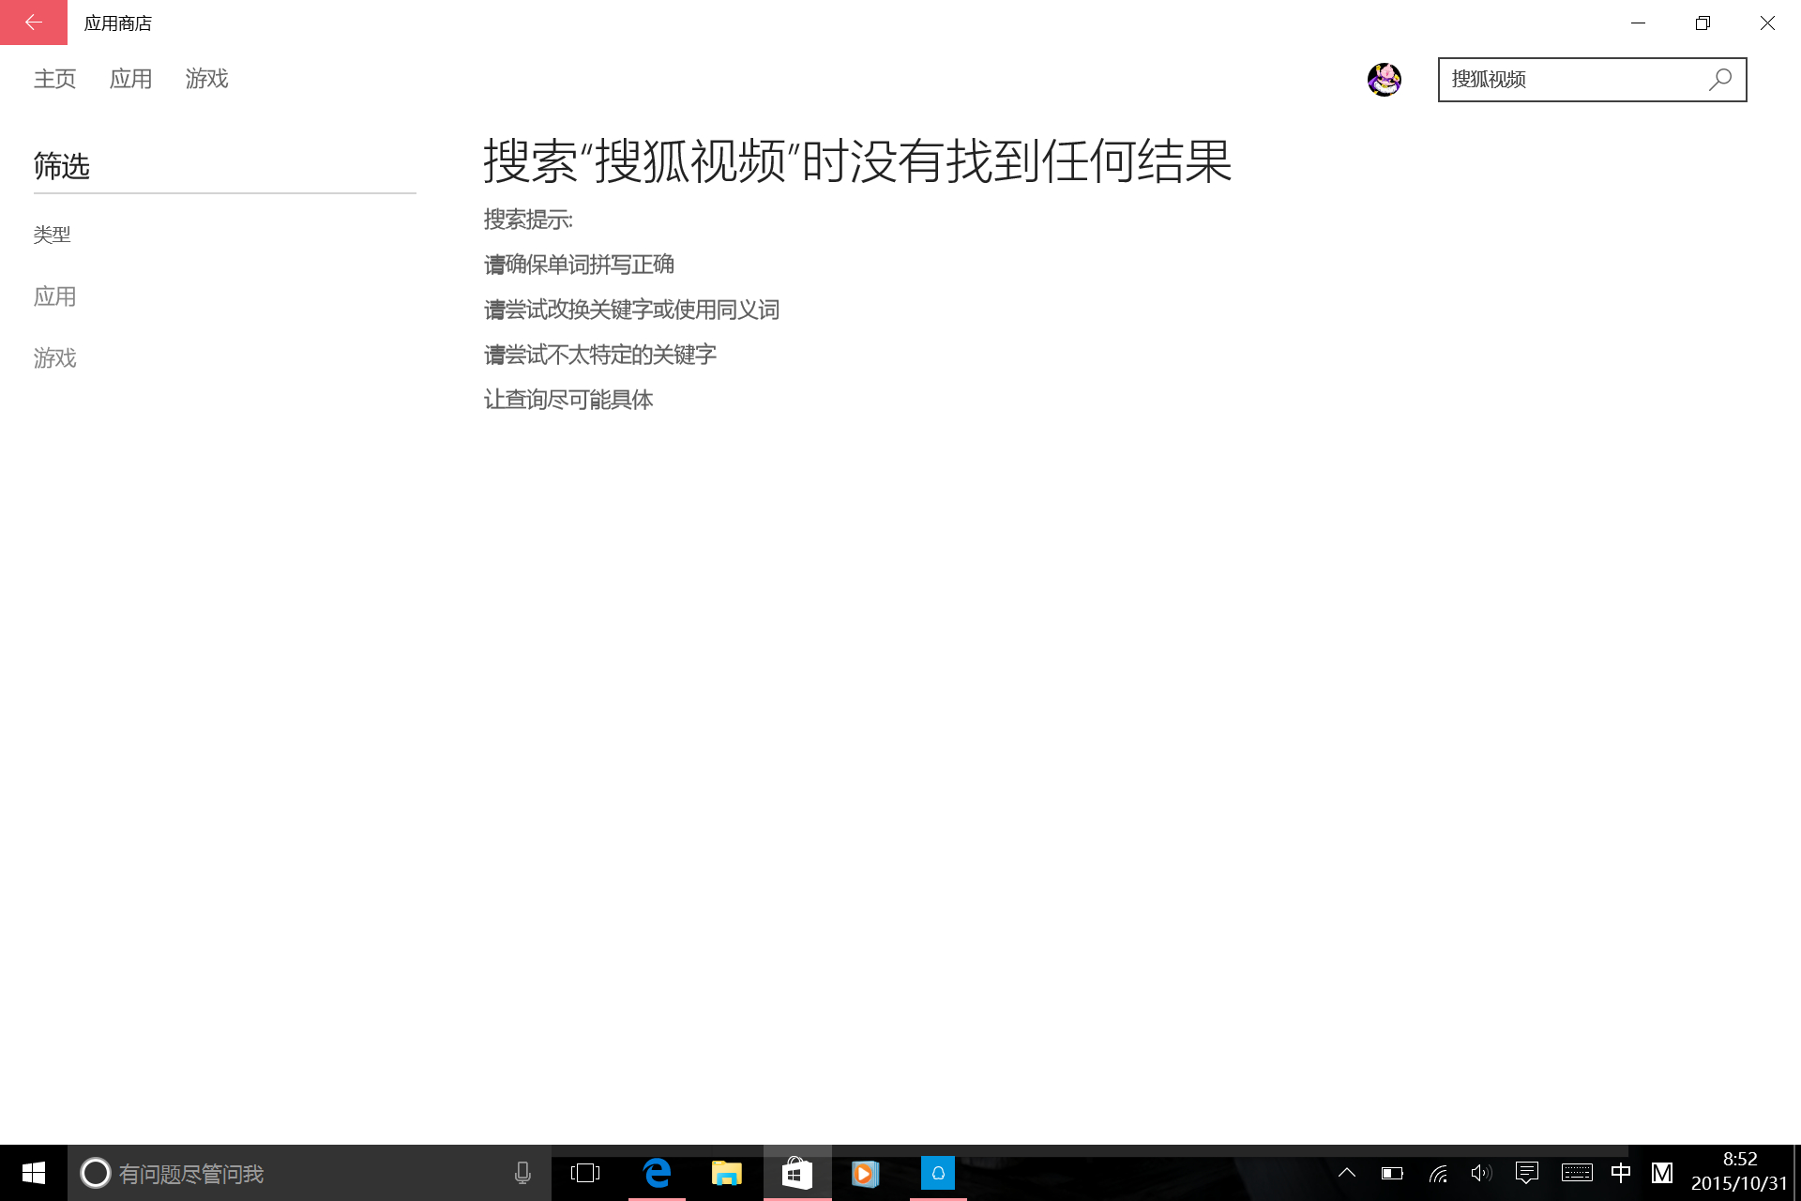
Task: Open the user account avatar
Action: click(1384, 80)
